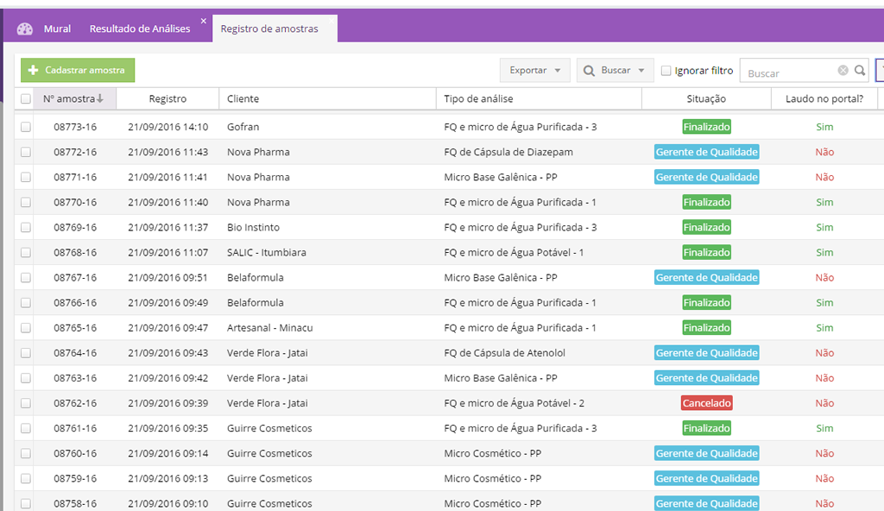This screenshot has width=884, height=511.
Task: Click Não in row 08767-16
Action: 824,277
